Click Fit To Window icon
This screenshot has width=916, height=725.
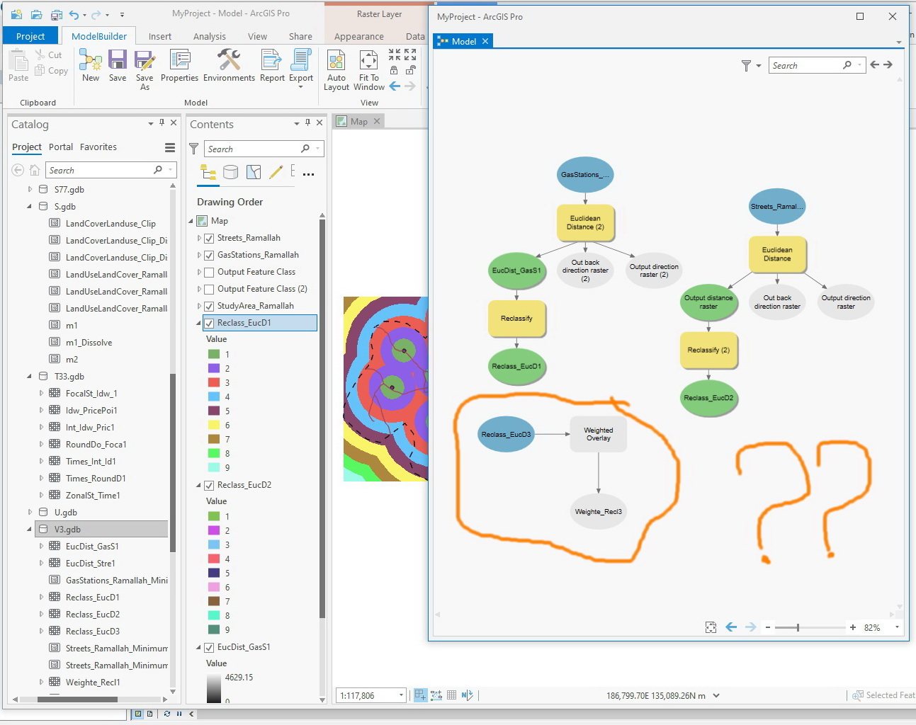point(368,61)
